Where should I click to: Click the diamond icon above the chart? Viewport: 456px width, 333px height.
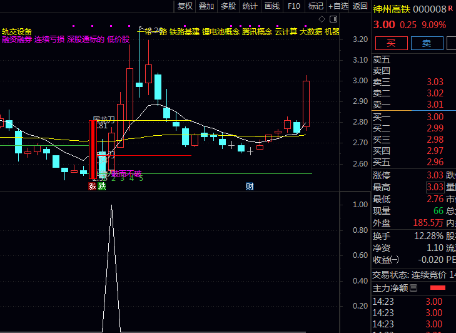[322, 19]
